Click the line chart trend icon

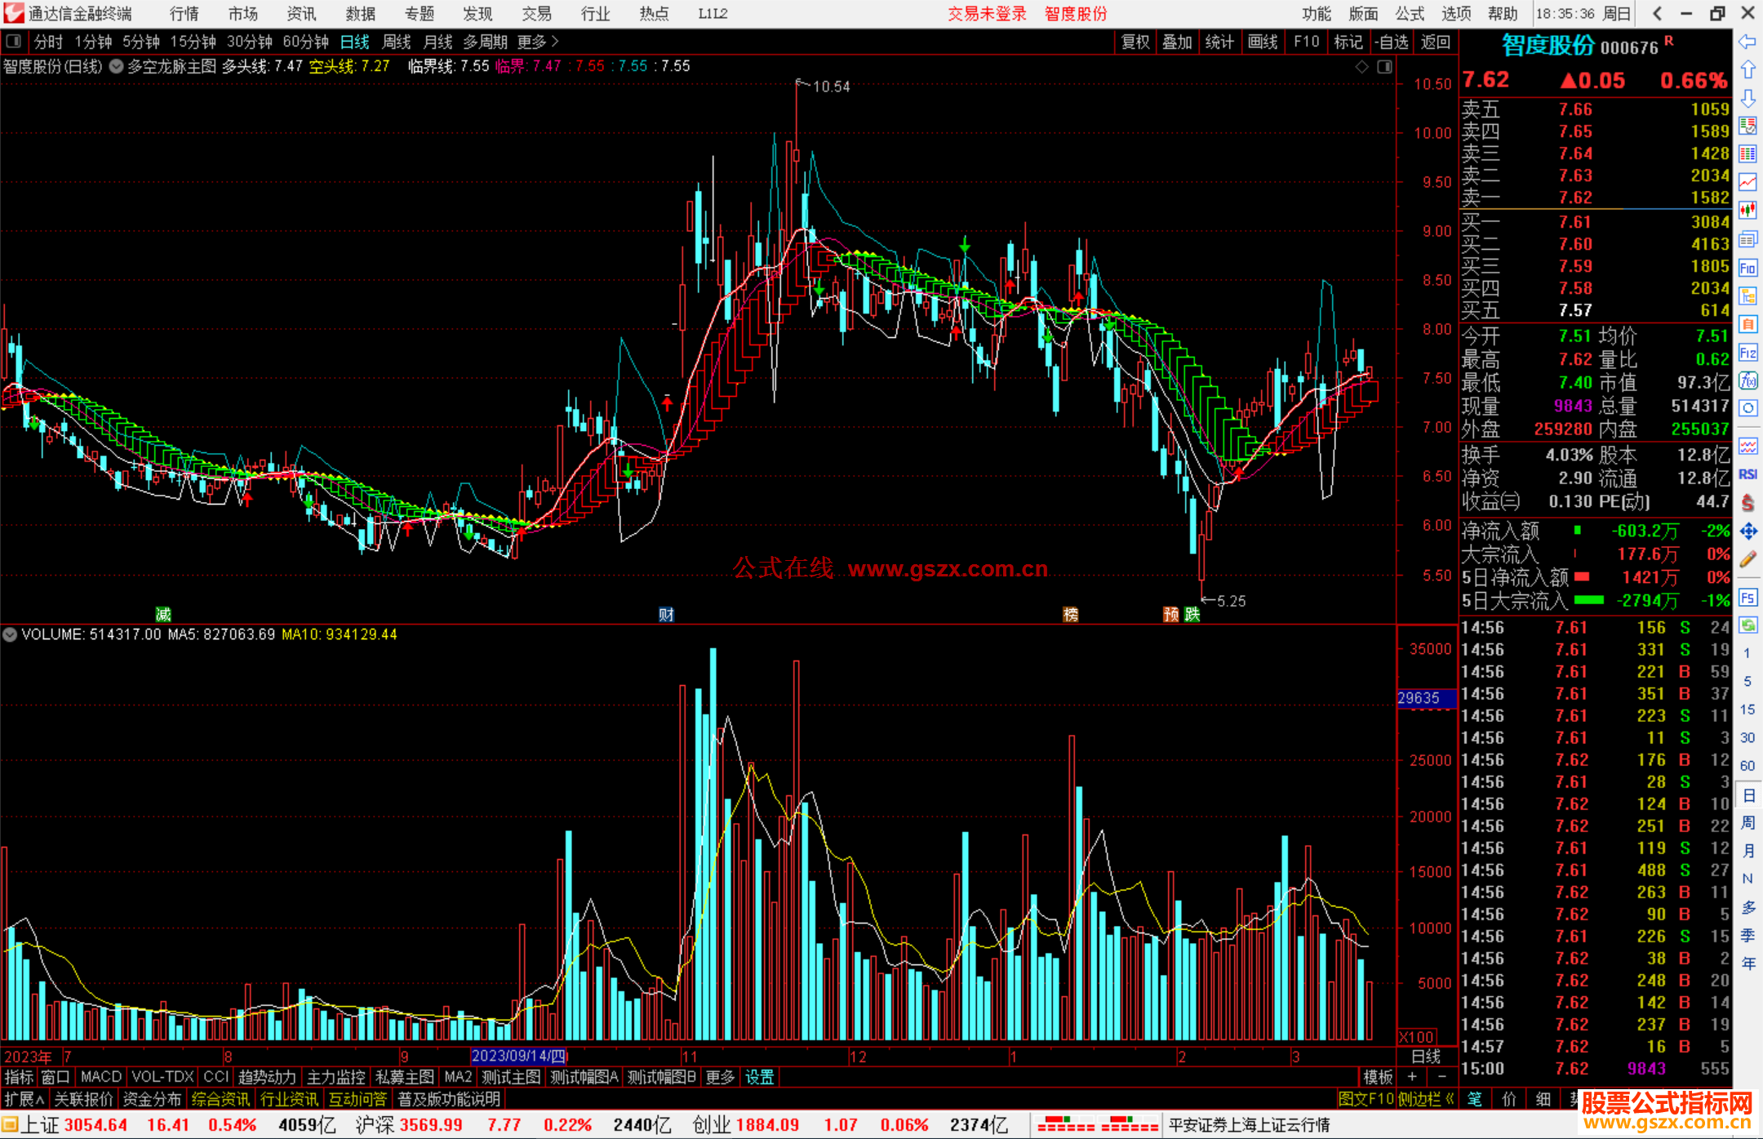coord(1747,181)
